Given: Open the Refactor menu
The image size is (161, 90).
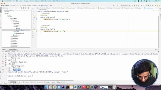Looking at the screenshot, I should coord(37,1).
